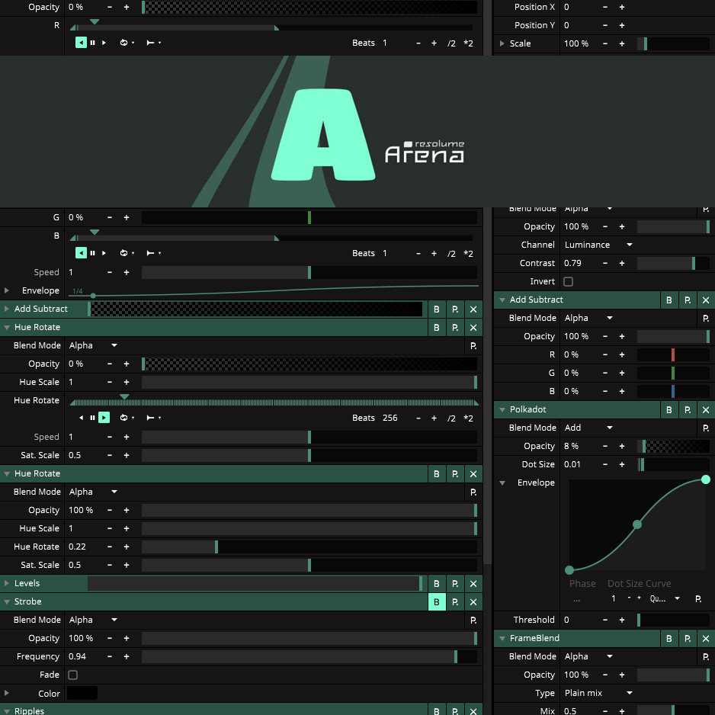This screenshot has height=715, width=715.
Task: Click the Strobe Color black swatch
Action: click(82, 693)
